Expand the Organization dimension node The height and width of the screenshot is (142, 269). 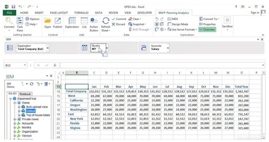(15, 131)
